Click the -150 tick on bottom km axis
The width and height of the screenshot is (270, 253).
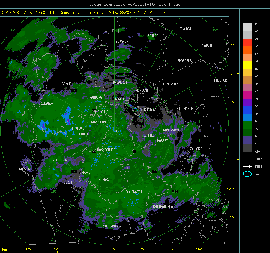[x=27, y=249]
